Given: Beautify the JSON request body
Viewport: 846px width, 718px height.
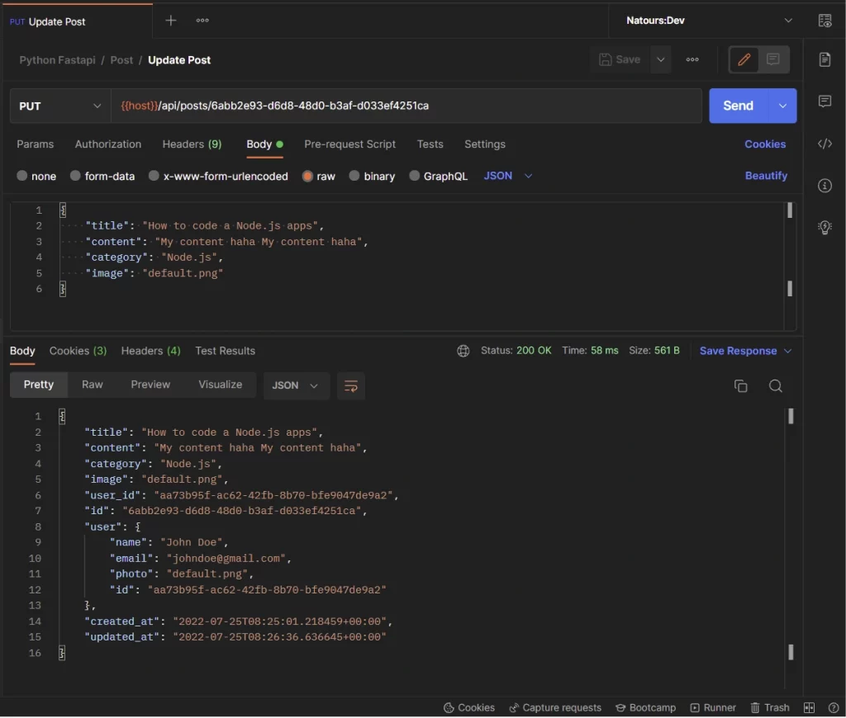Looking at the screenshot, I should 764,176.
